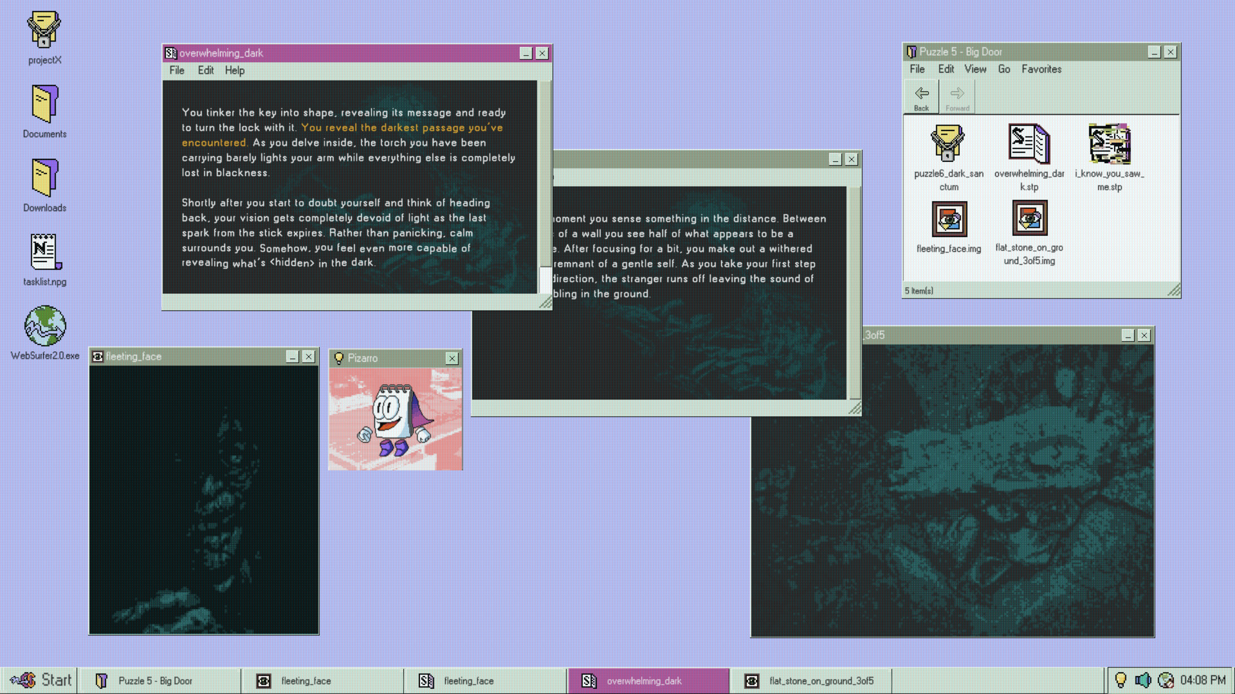Open flat_stone_on_ground_3of5.img file

[1029, 218]
